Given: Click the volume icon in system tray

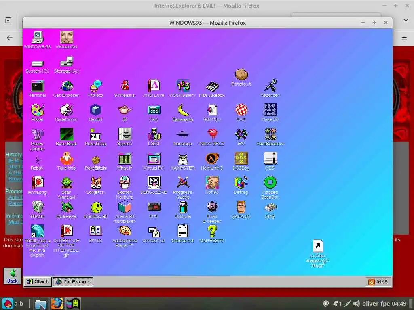Looking at the screenshot, I should tap(357, 304).
